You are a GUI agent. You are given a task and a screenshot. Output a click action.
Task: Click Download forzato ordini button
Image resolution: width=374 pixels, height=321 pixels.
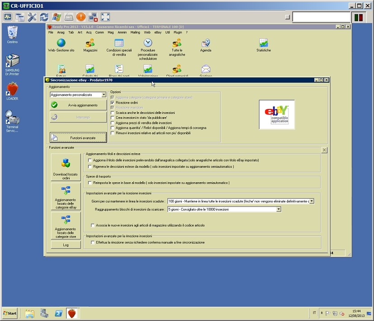point(66,167)
